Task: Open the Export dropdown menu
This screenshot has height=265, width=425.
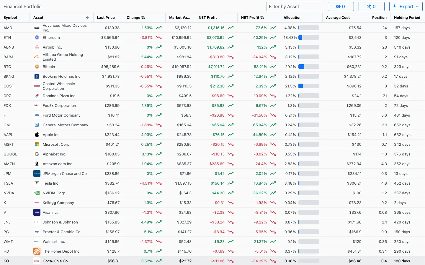Action: 406,6
